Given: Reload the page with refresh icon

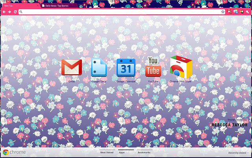Looking at the screenshot, I should 15,12.
